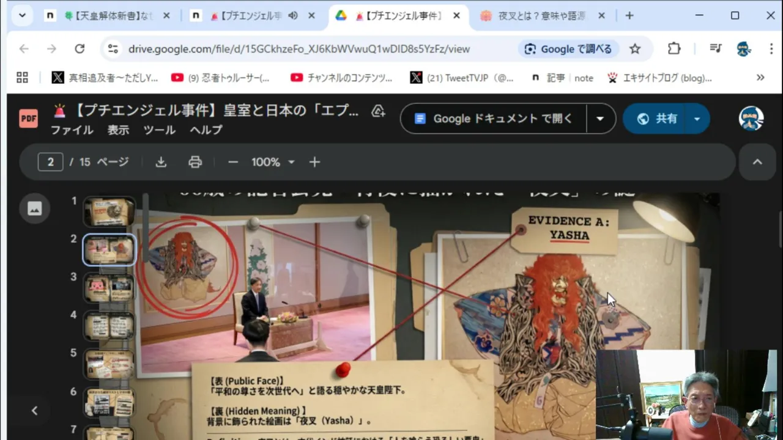
Task: Open the TweetTVJP X bookmark
Action: click(462, 78)
